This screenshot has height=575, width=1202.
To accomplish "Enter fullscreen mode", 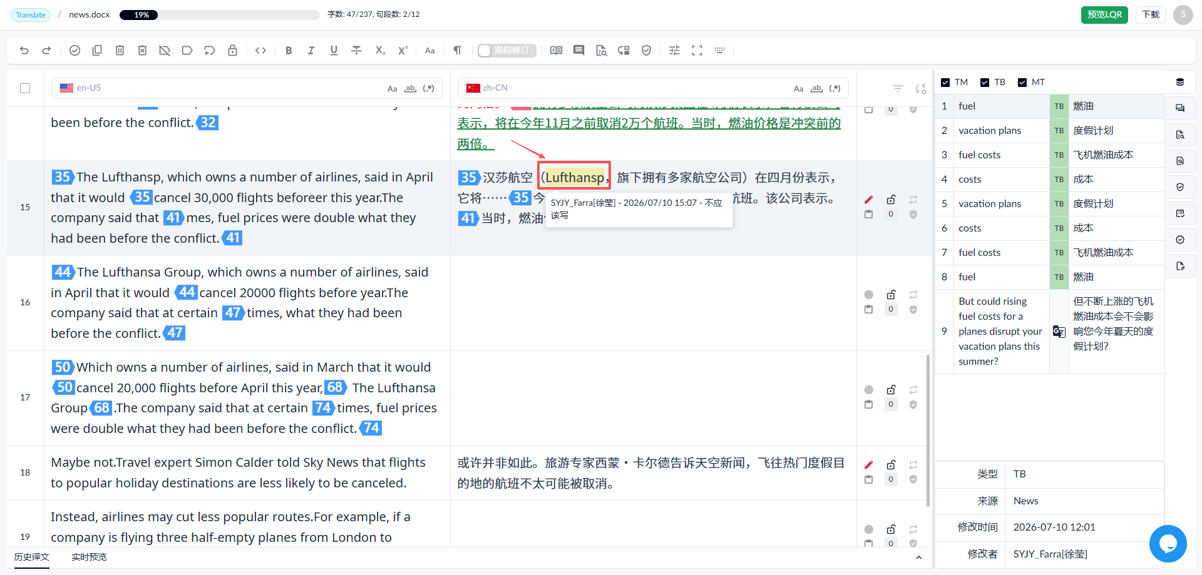I will pos(697,51).
